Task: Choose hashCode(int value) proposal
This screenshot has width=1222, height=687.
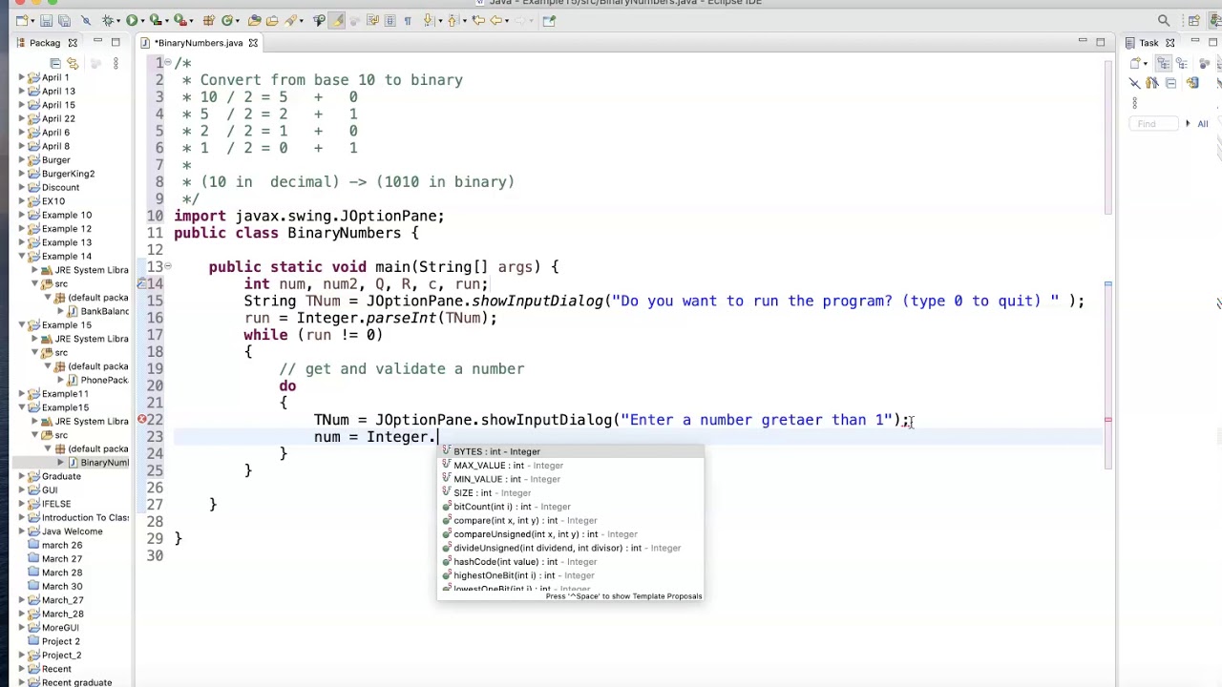Action: [570, 562]
